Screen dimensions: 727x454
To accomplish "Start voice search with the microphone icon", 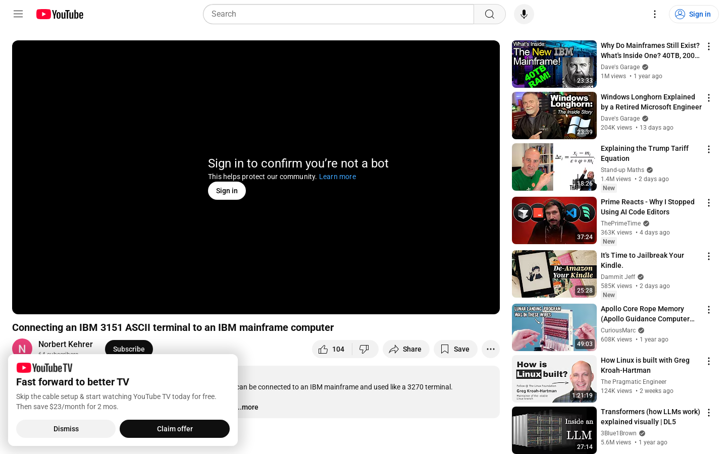I will coord(524,14).
